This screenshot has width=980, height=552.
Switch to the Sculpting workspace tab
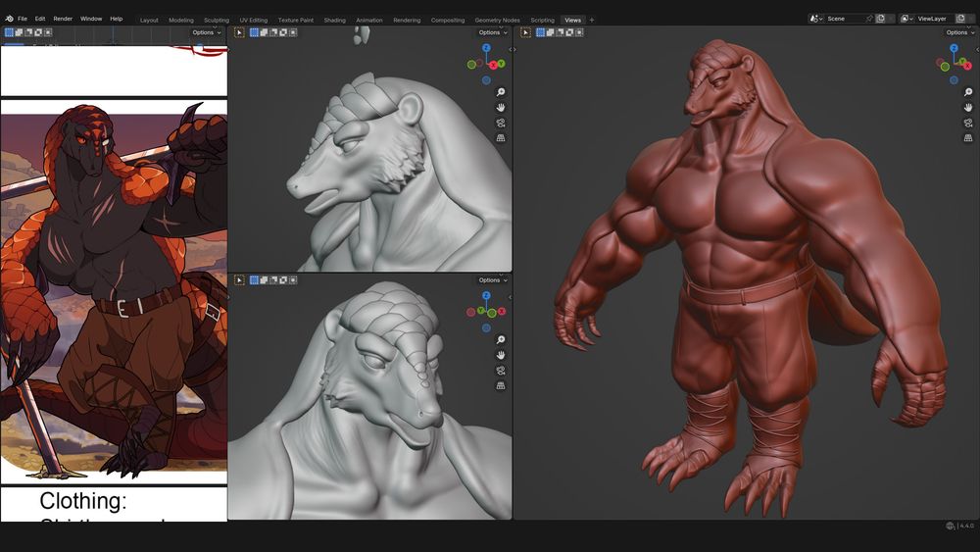tap(217, 20)
